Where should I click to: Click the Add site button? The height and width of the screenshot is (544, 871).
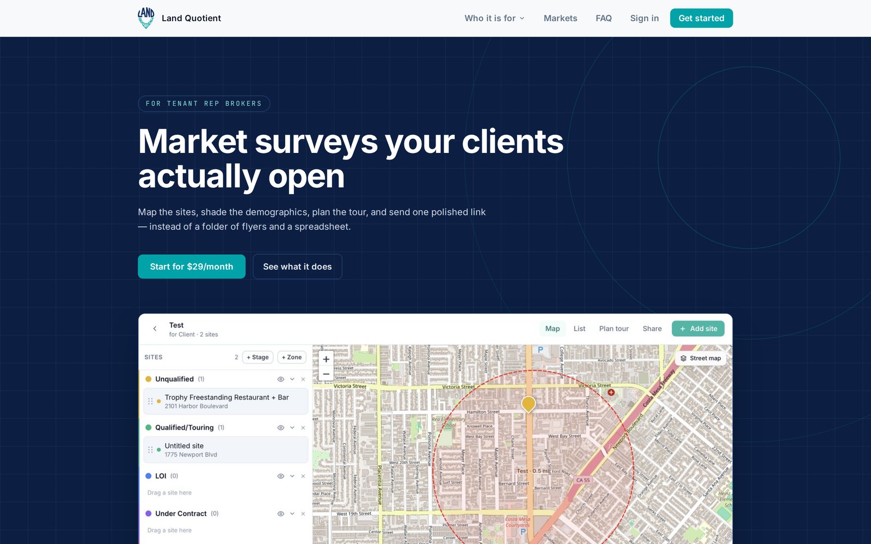click(698, 329)
